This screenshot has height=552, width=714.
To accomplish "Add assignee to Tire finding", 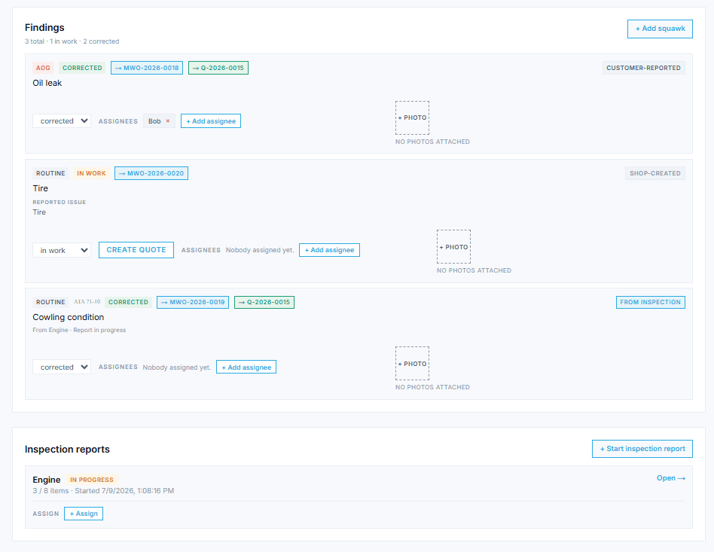I will pos(329,250).
